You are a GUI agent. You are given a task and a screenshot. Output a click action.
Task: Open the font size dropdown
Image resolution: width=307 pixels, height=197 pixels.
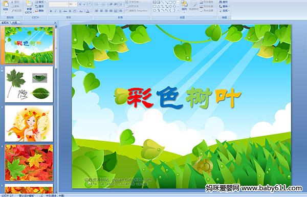73,4
